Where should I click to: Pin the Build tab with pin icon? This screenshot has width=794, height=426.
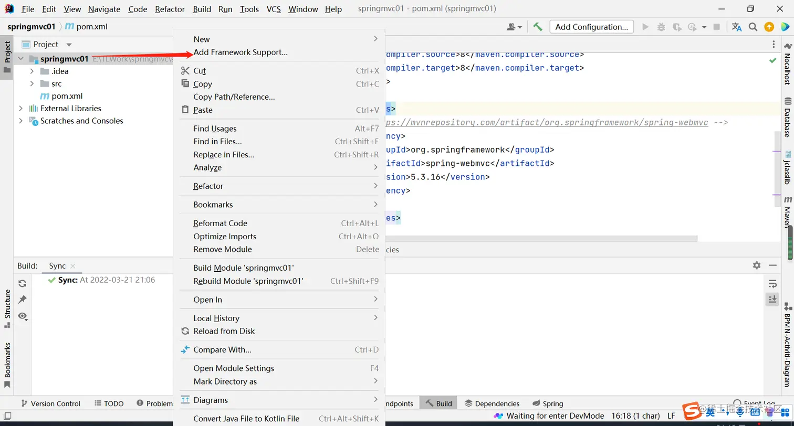22,300
